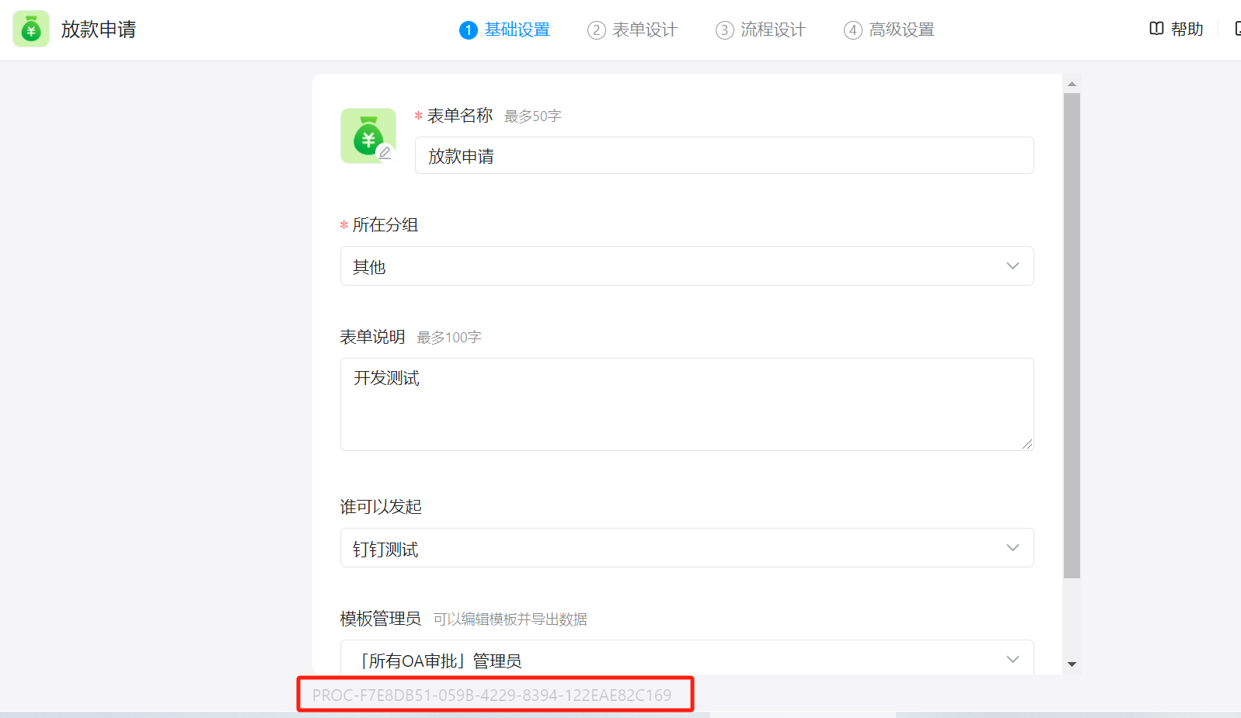This screenshot has width=1241, height=718.
Task: Click the PROC-F7E8DB51 process code text
Action: [x=492, y=695]
